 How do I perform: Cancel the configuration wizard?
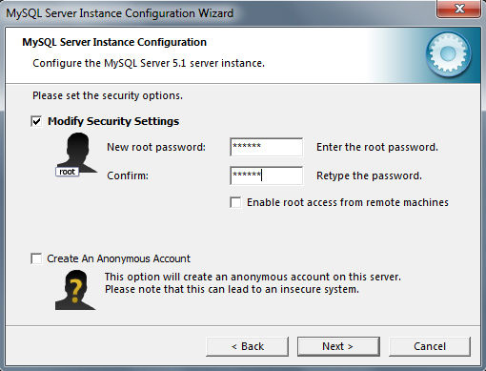(x=430, y=346)
